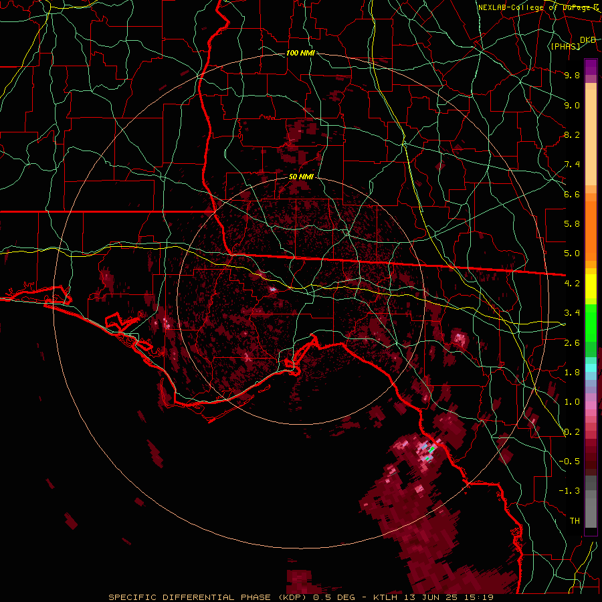Click the 3.4 value on the color scale
602x602 pixels.
tap(572, 313)
